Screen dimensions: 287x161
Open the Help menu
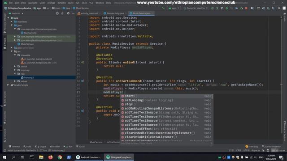[x=109, y=3]
